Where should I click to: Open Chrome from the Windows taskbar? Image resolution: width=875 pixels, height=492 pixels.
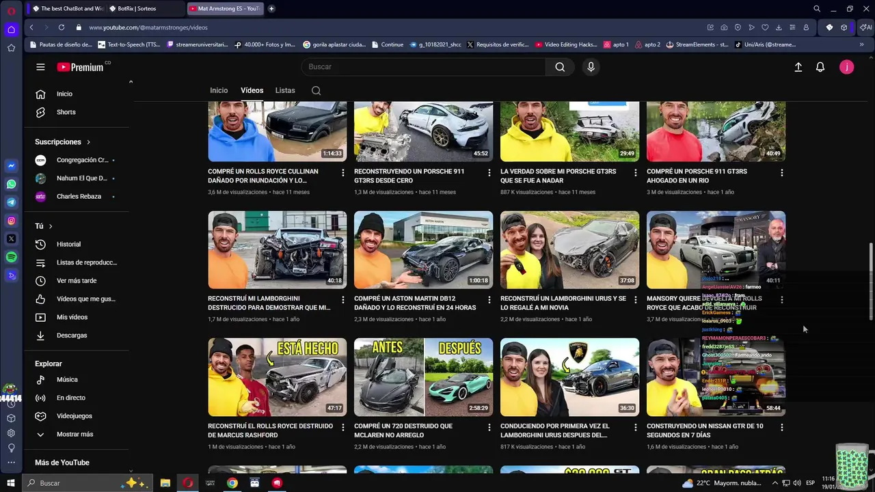pyautogui.click(x=232, y=482)
